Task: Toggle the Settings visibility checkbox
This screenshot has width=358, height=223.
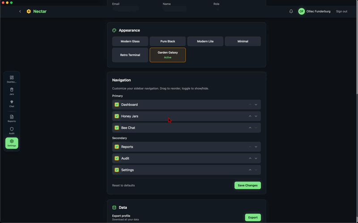Action: 117,170
